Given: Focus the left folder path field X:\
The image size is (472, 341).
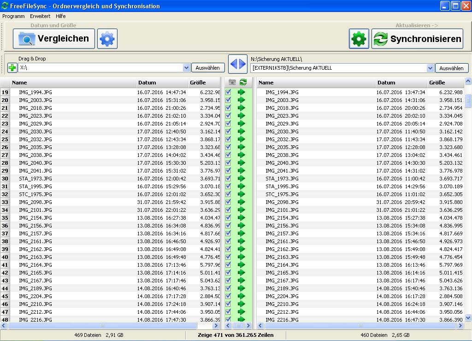Looking at the screenshot, I should click(100, 68).
